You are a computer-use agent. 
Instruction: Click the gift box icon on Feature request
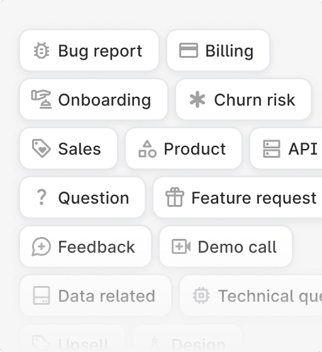(x=175, y=197)
